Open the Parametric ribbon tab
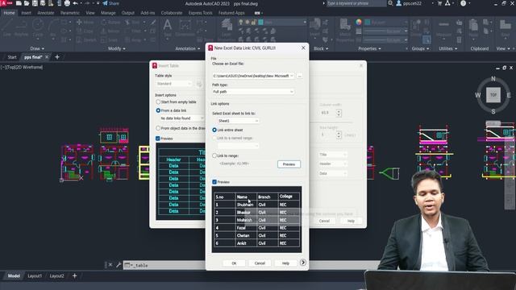The image size is (516, 290). pyautogui.click(x=70, y=13)
